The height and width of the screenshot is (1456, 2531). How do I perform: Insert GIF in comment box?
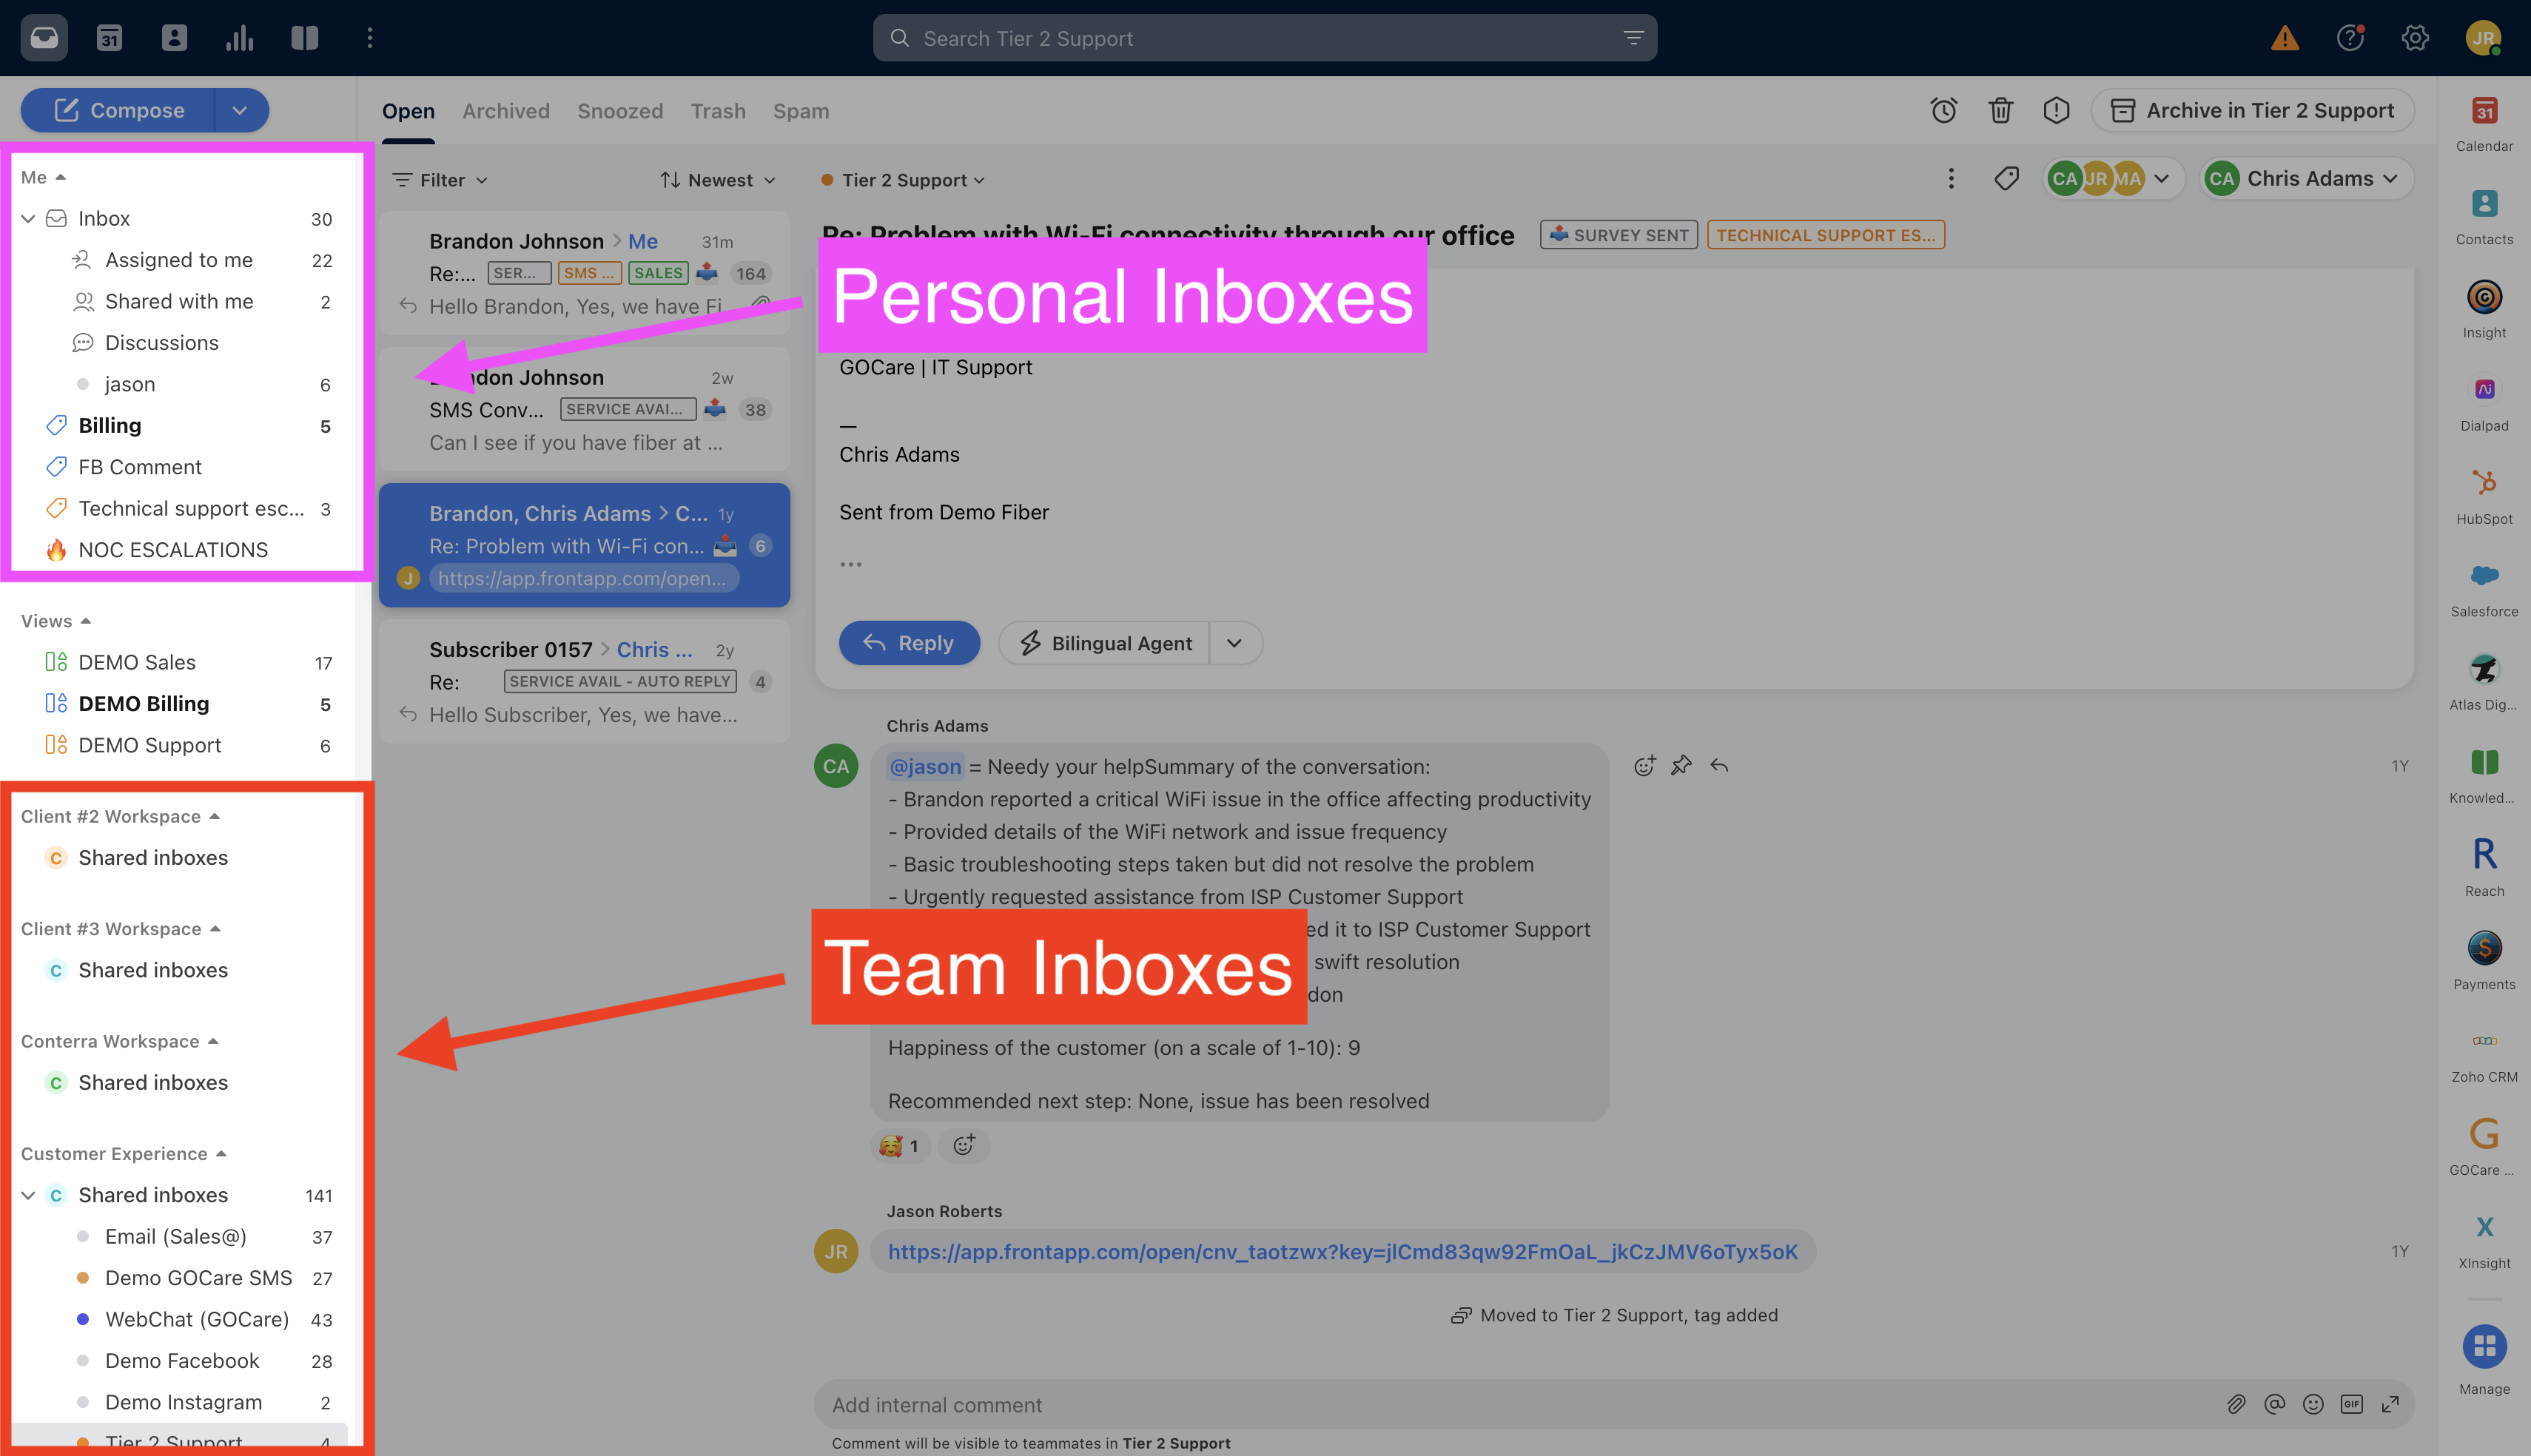click(x=2351, y=1404)
